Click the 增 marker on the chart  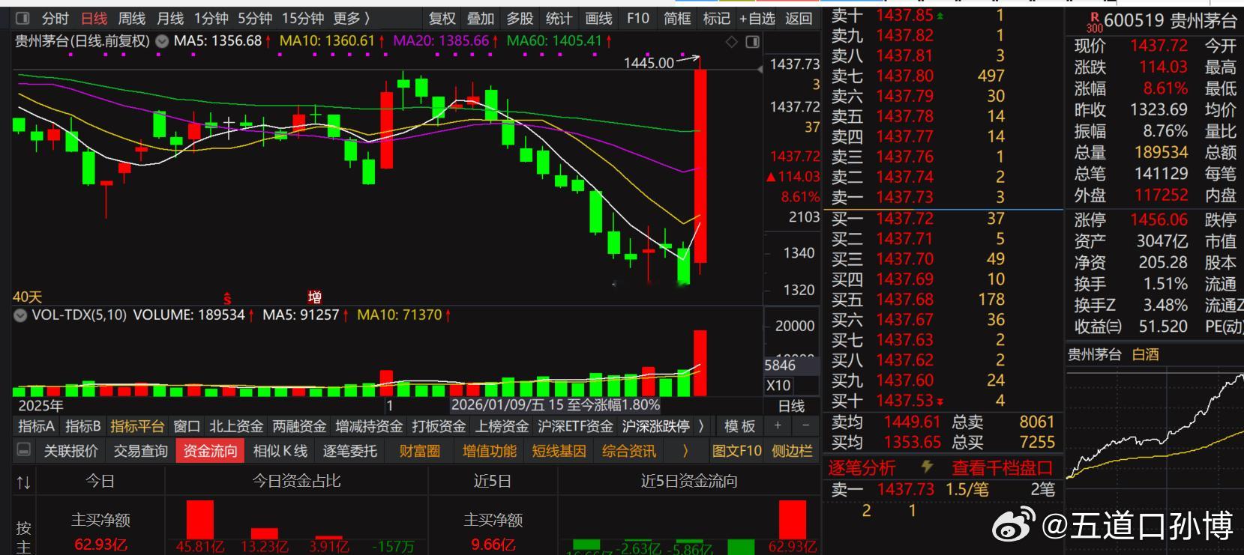pos(315,297)
